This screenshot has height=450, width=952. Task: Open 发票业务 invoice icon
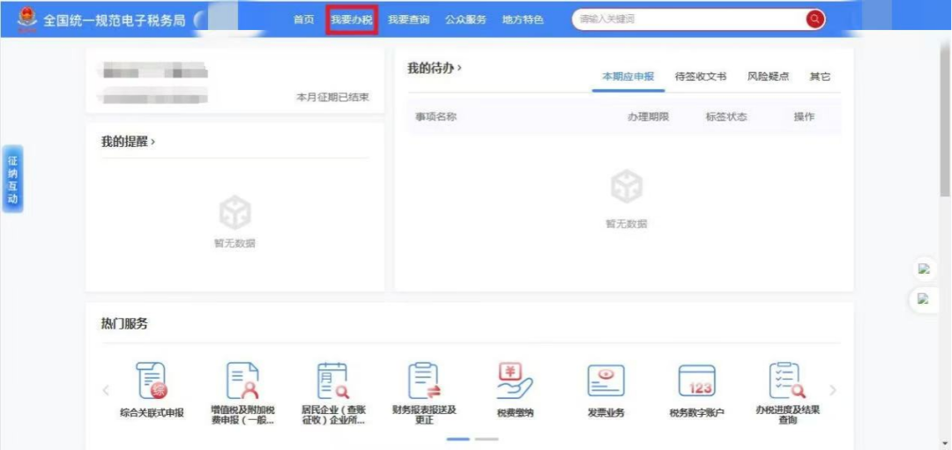click(x=606, y=381)
